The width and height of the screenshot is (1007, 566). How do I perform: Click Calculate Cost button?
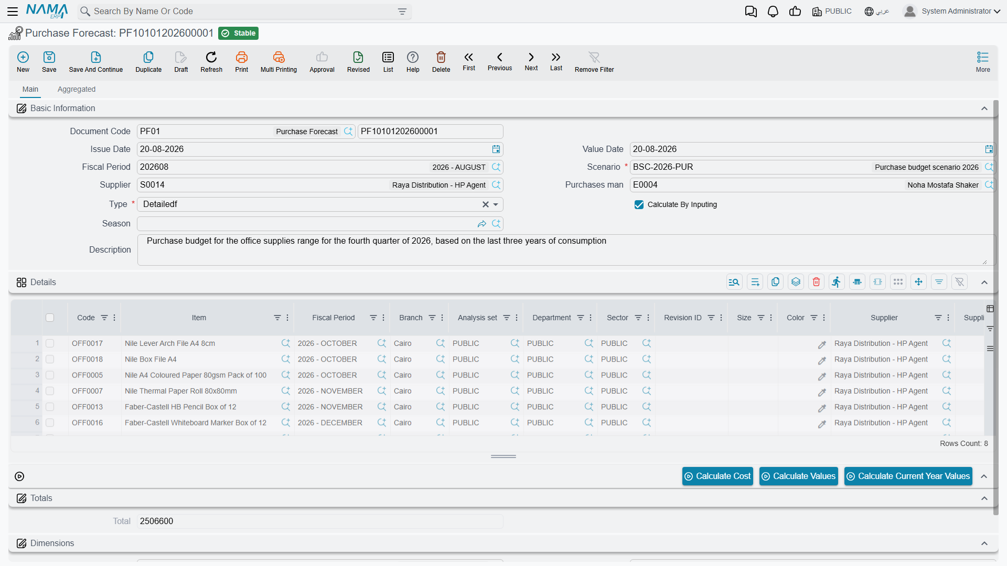click(717, 476)
